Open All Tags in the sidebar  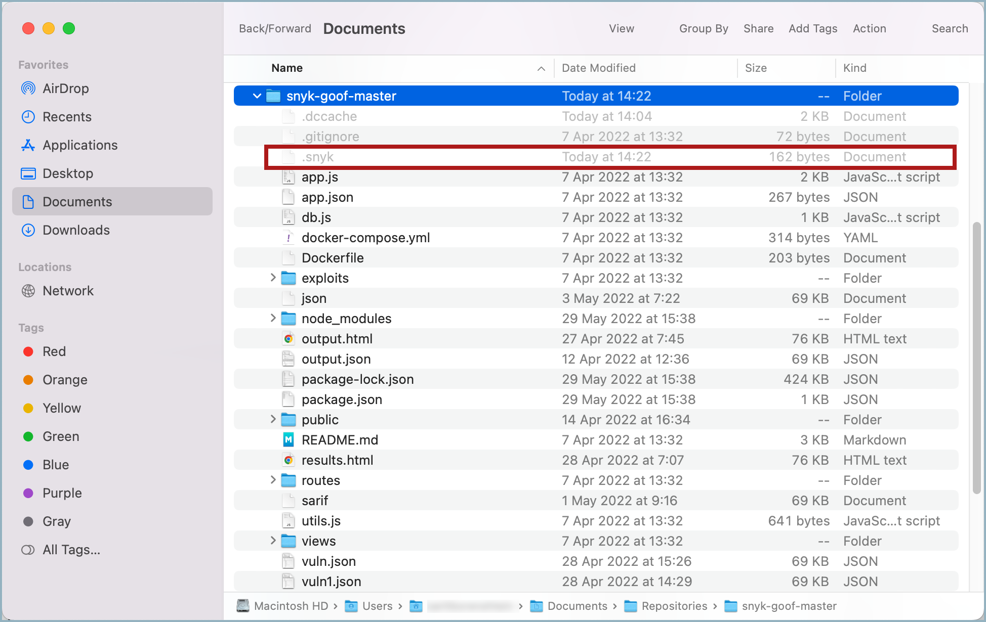pos(71,550)
